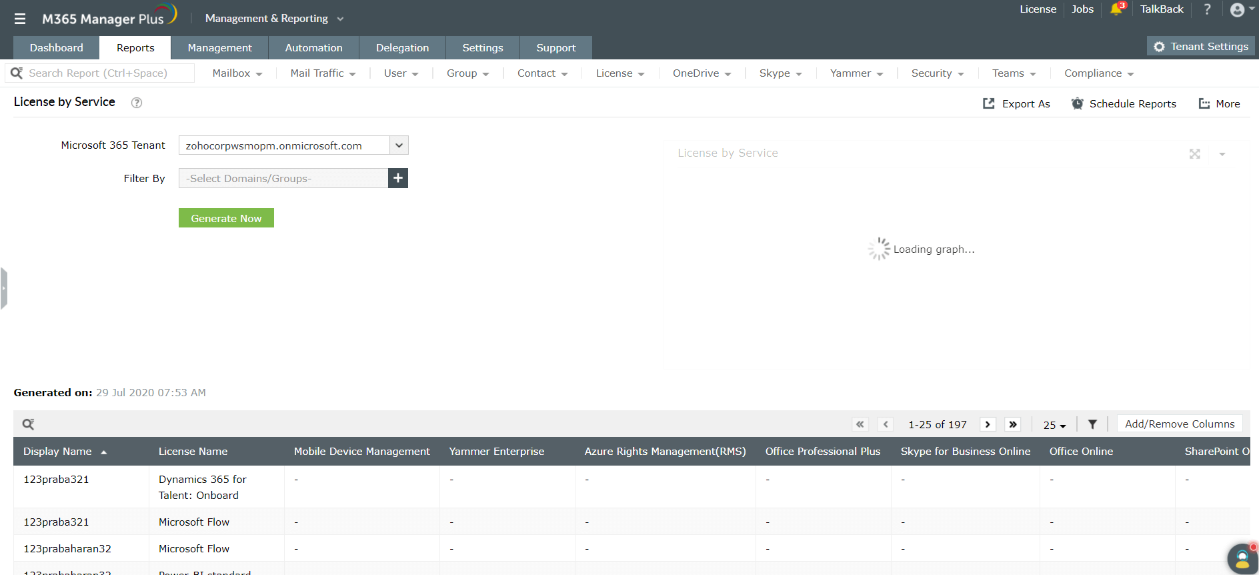
Task: Open the user account avatar menu
Action: 1238,10
